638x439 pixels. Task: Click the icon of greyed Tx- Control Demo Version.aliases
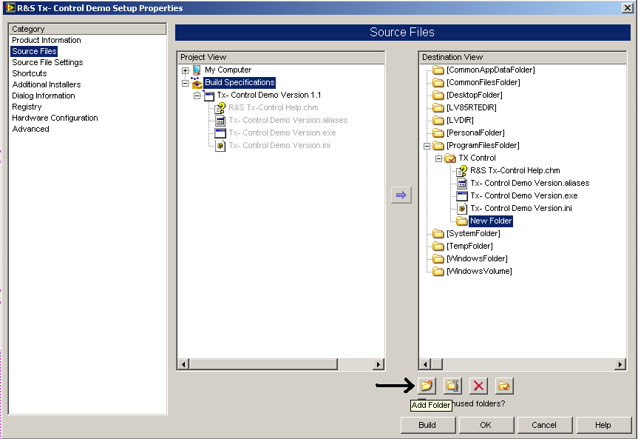tap(220, 121)
